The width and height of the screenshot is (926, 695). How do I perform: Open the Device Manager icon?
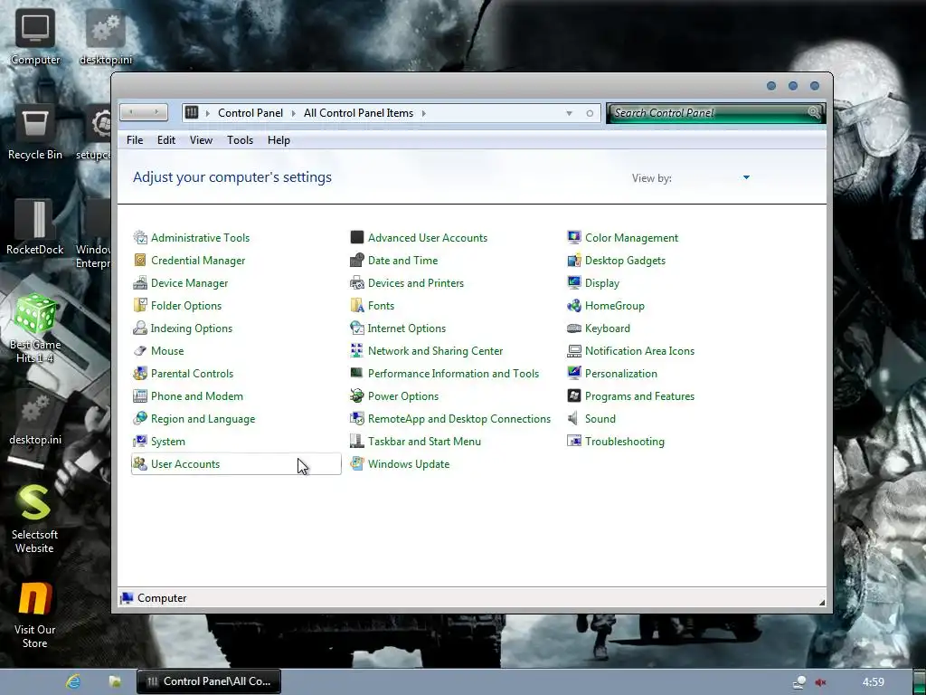coord(140,283)
